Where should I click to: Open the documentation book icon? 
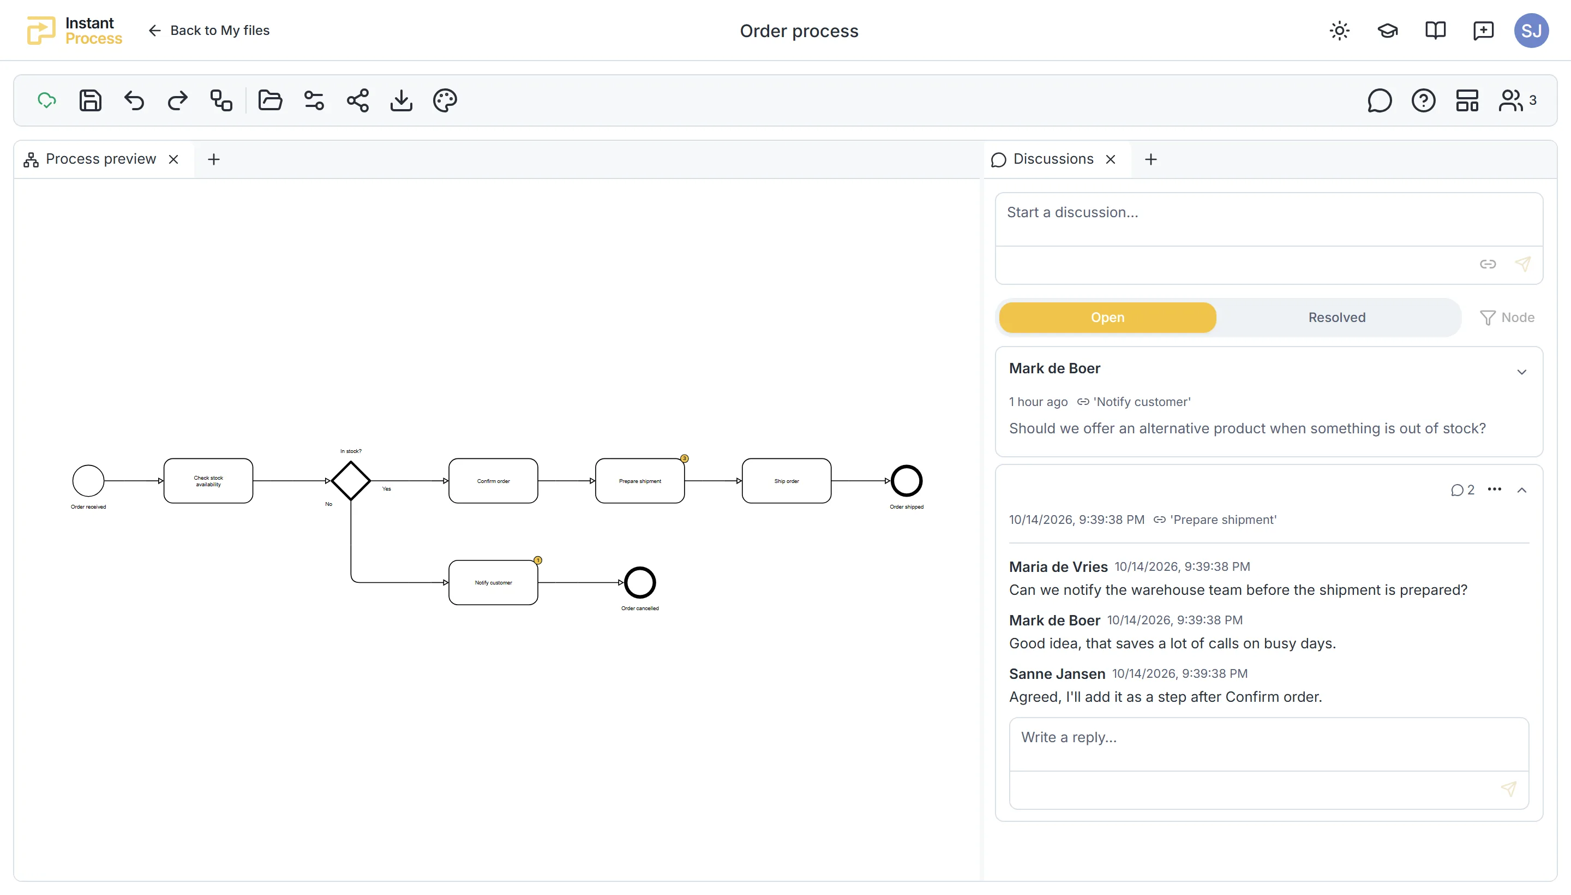click(x=1435, y=30)
